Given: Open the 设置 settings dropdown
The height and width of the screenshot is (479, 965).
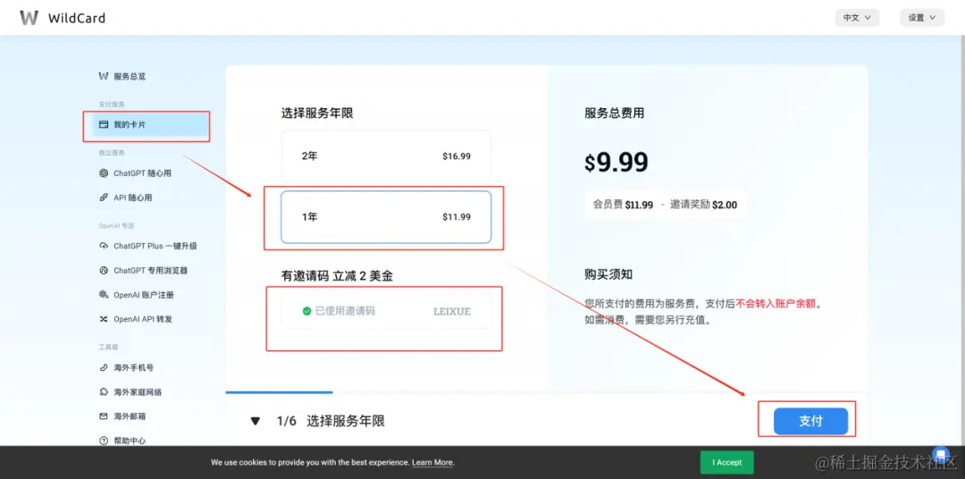Looking at the screenshot, I should [x=922, y=18].
